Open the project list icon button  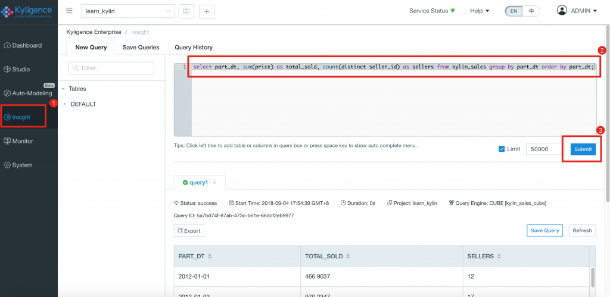pos(186,11)
